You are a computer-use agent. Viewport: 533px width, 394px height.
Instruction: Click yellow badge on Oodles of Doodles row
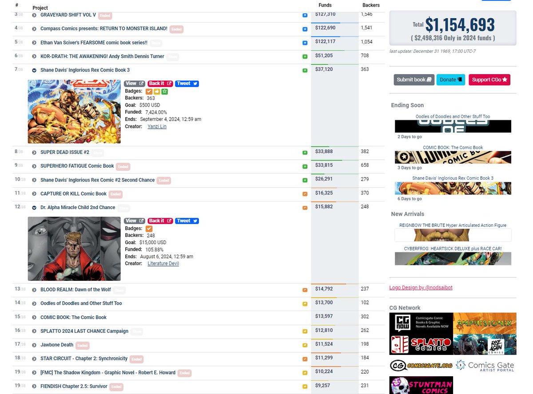click(x=305, y=304)
